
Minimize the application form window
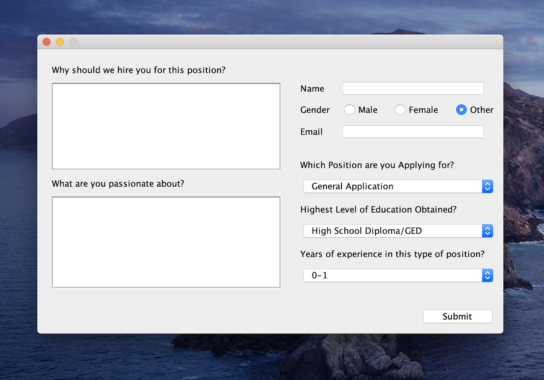60,42
